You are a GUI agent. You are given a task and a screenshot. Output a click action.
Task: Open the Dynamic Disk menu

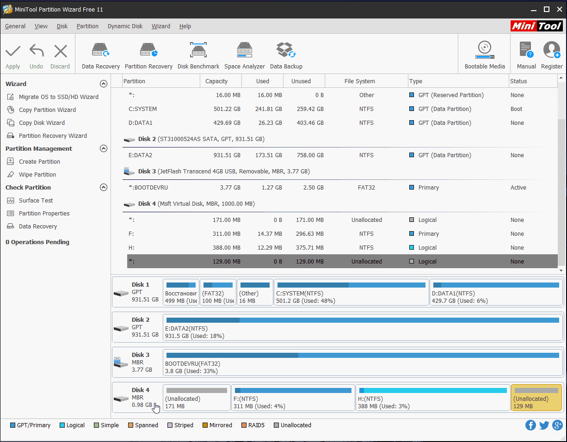pyautogui.click(x=125, y=26)
